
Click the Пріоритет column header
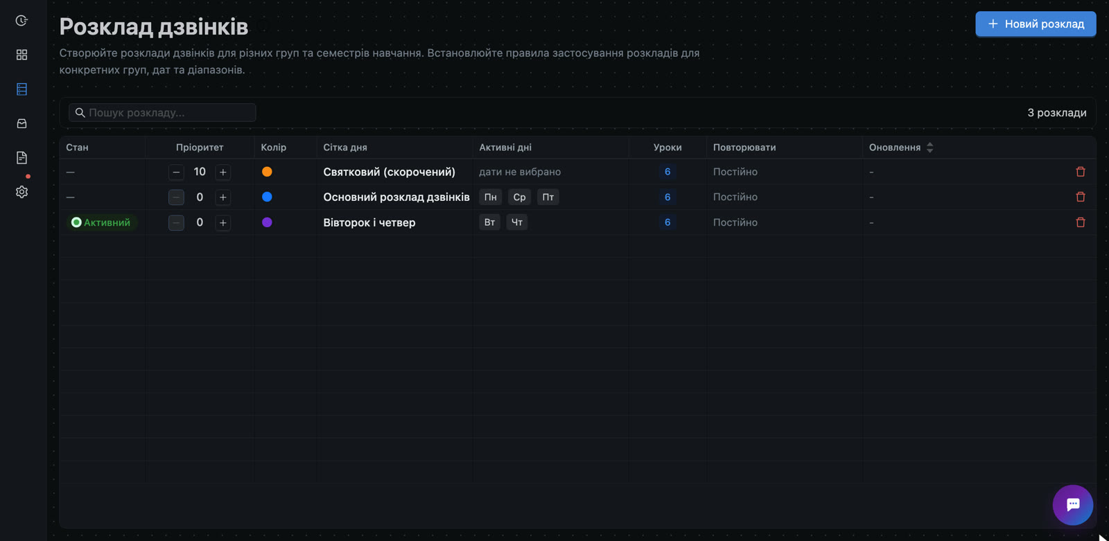click(x=200, y=148)
